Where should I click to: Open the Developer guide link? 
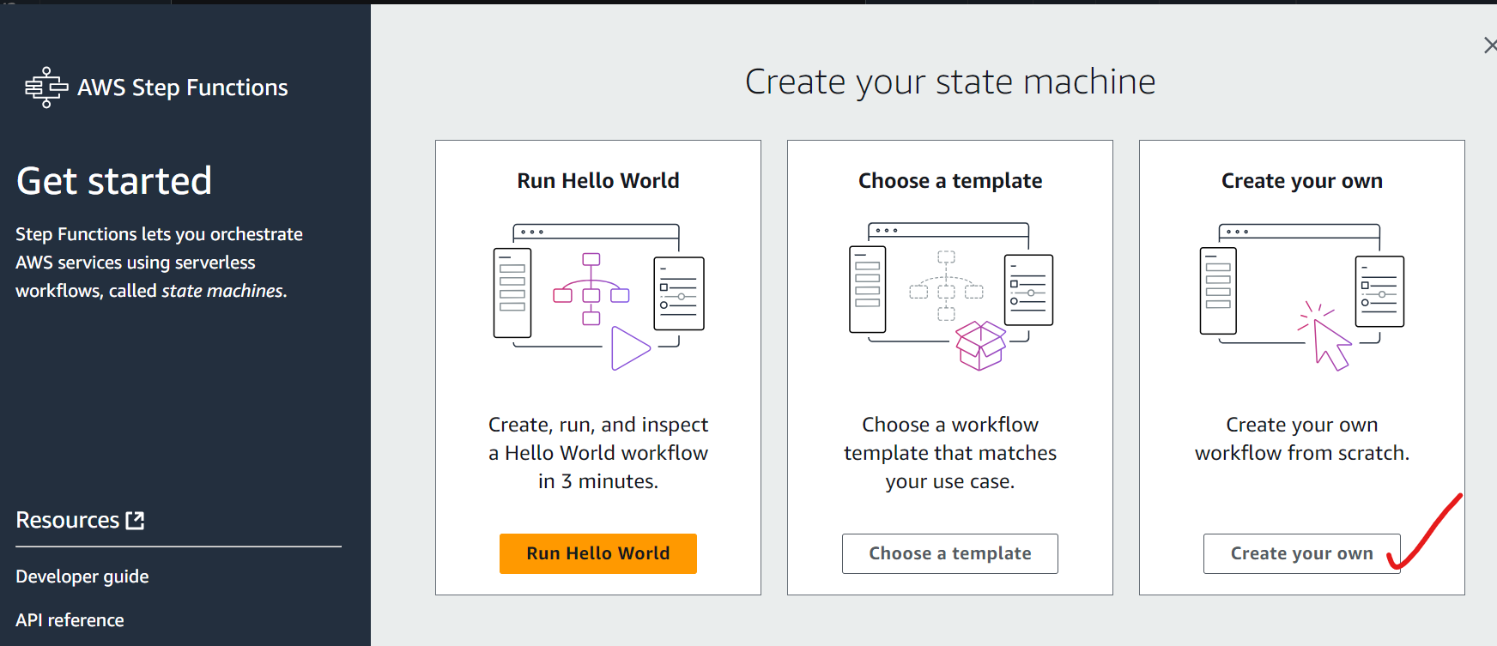pos(82,577)
